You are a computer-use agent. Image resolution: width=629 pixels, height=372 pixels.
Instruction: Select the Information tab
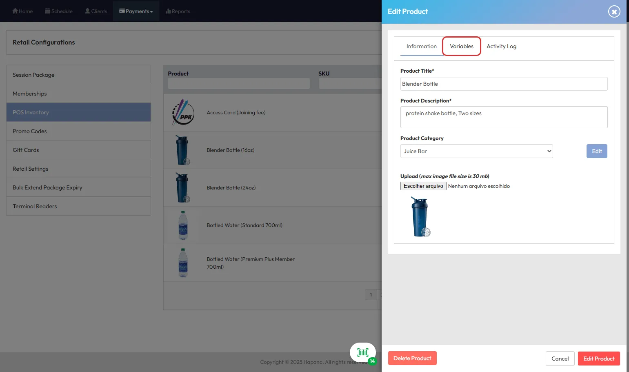point(421,46)
